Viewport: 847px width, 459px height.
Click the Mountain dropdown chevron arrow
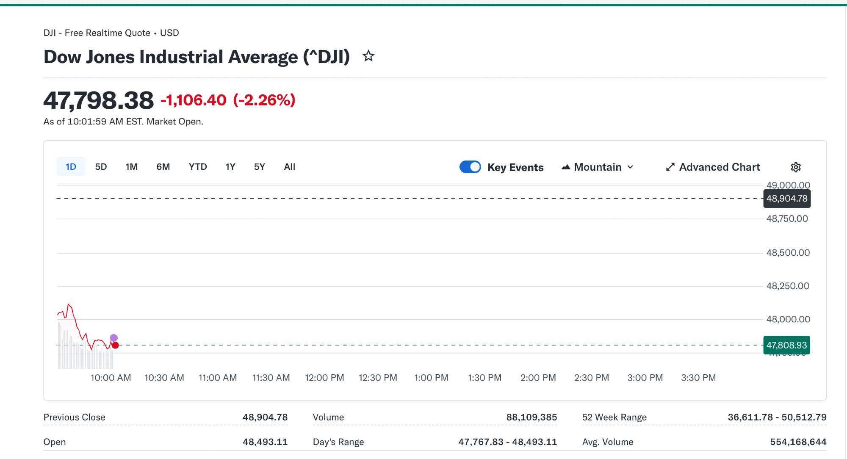click(631, 167)
